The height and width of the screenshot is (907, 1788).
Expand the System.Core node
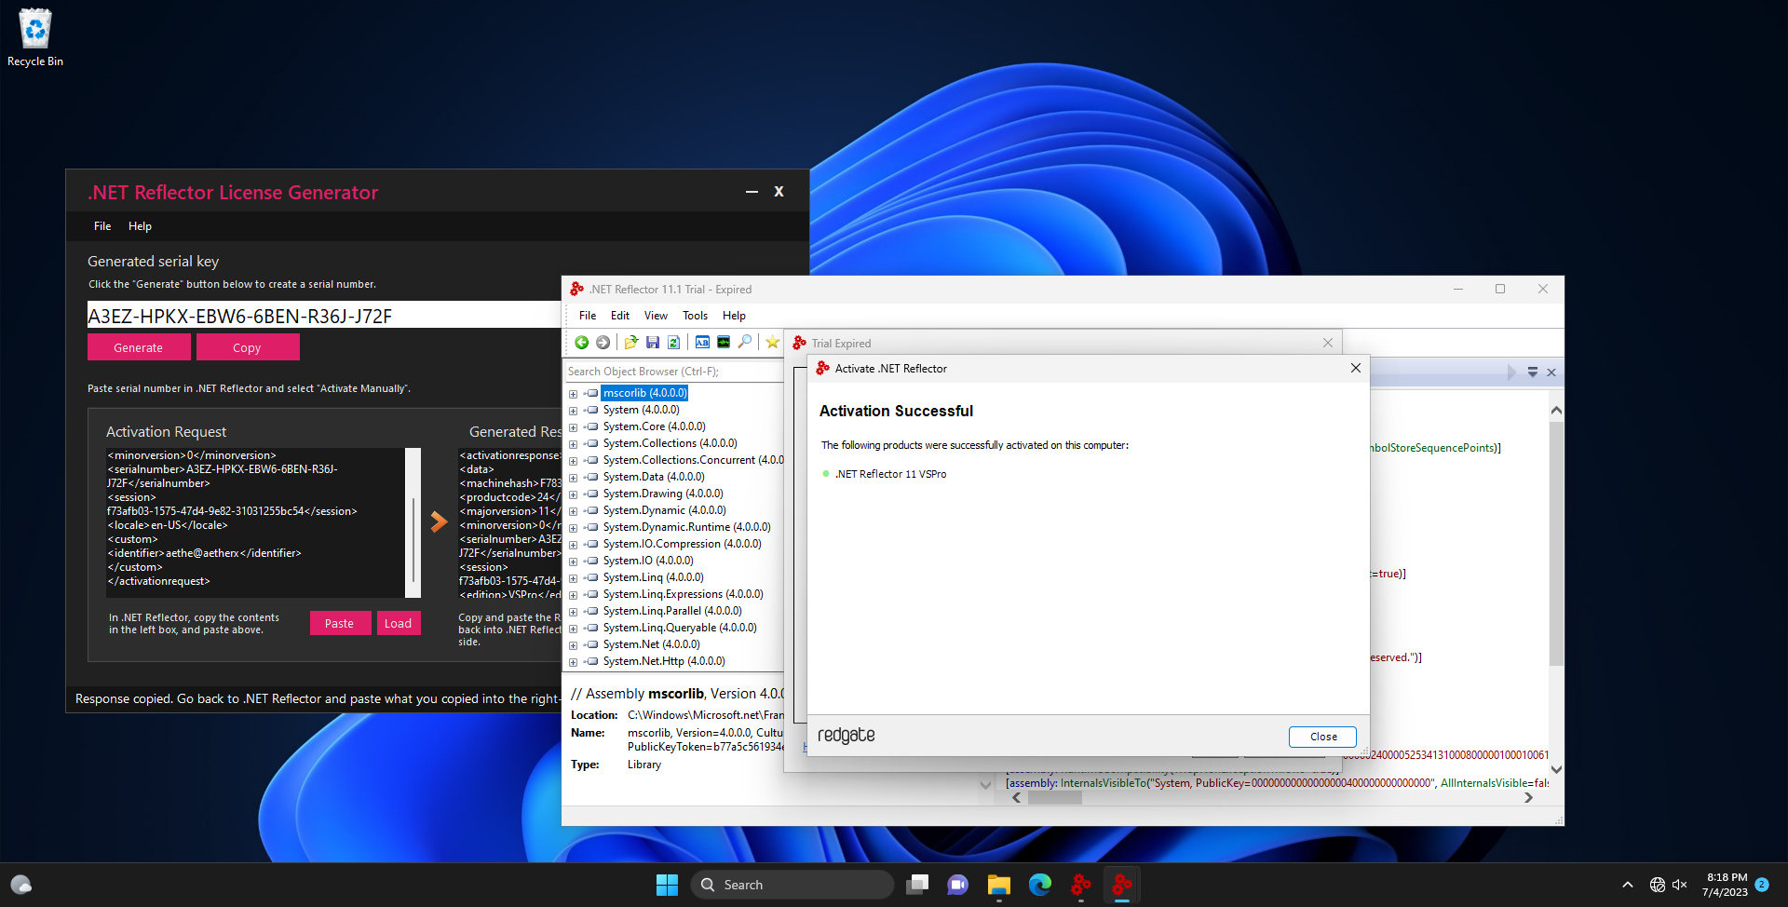pos(574,427)
